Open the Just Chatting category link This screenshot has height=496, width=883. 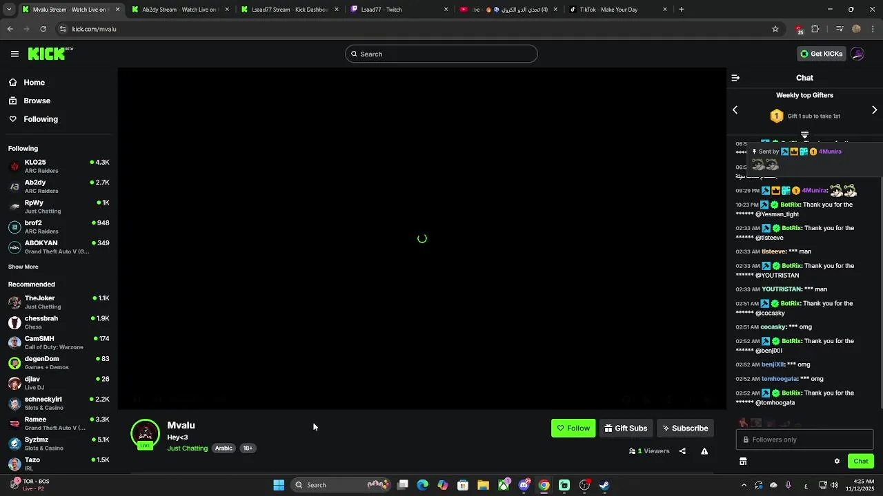click(x=187, y=448)
